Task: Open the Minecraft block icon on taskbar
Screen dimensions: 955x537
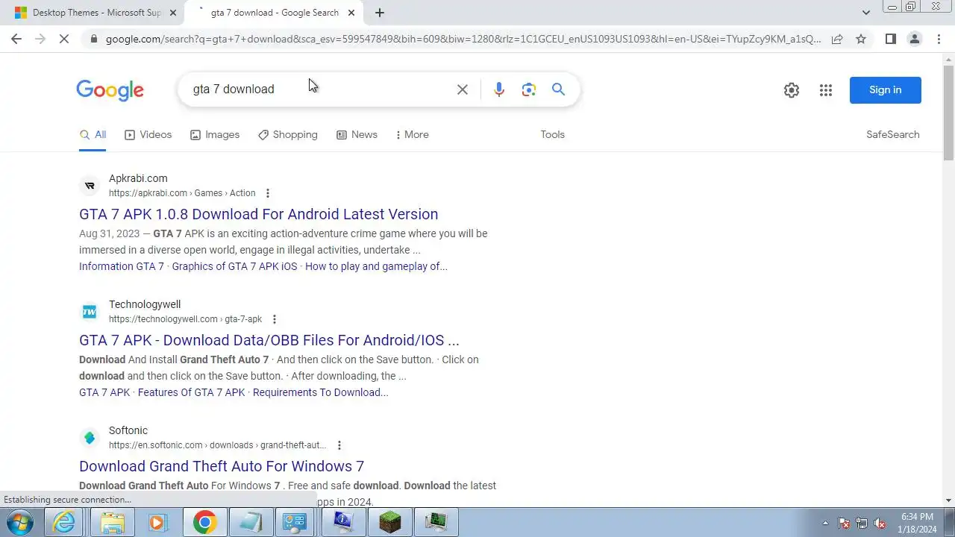Action: (389, 522)
